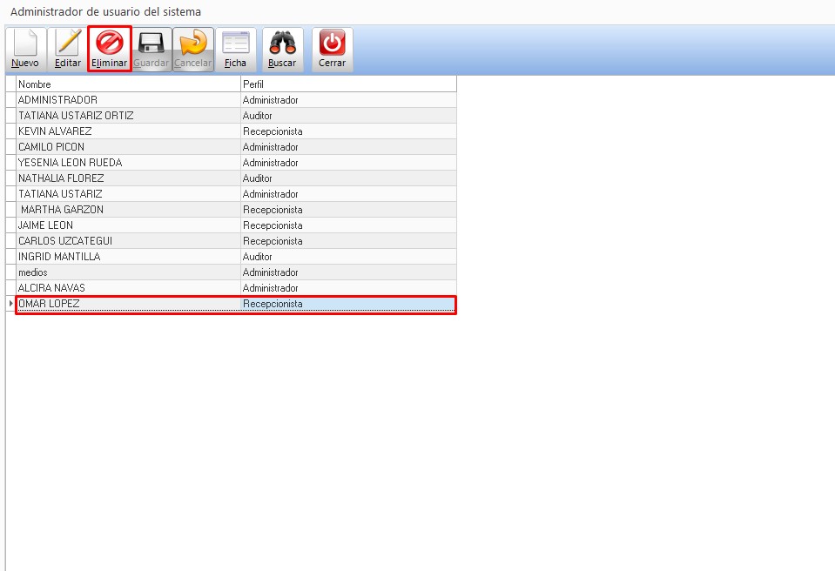The image size is (835, 571).
Task: Open the Ficha form icon
Action: click(x=235, y=44)
